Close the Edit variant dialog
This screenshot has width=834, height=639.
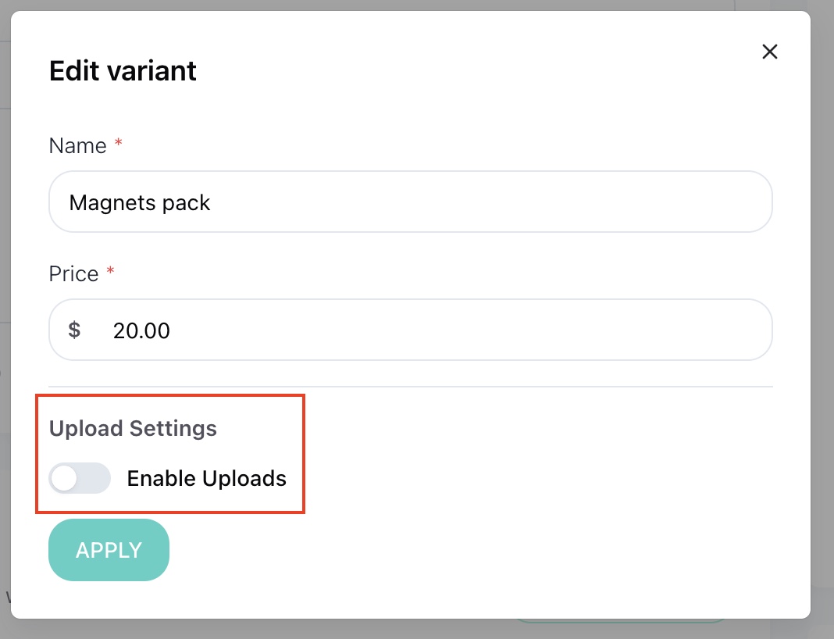coord(770,52)
